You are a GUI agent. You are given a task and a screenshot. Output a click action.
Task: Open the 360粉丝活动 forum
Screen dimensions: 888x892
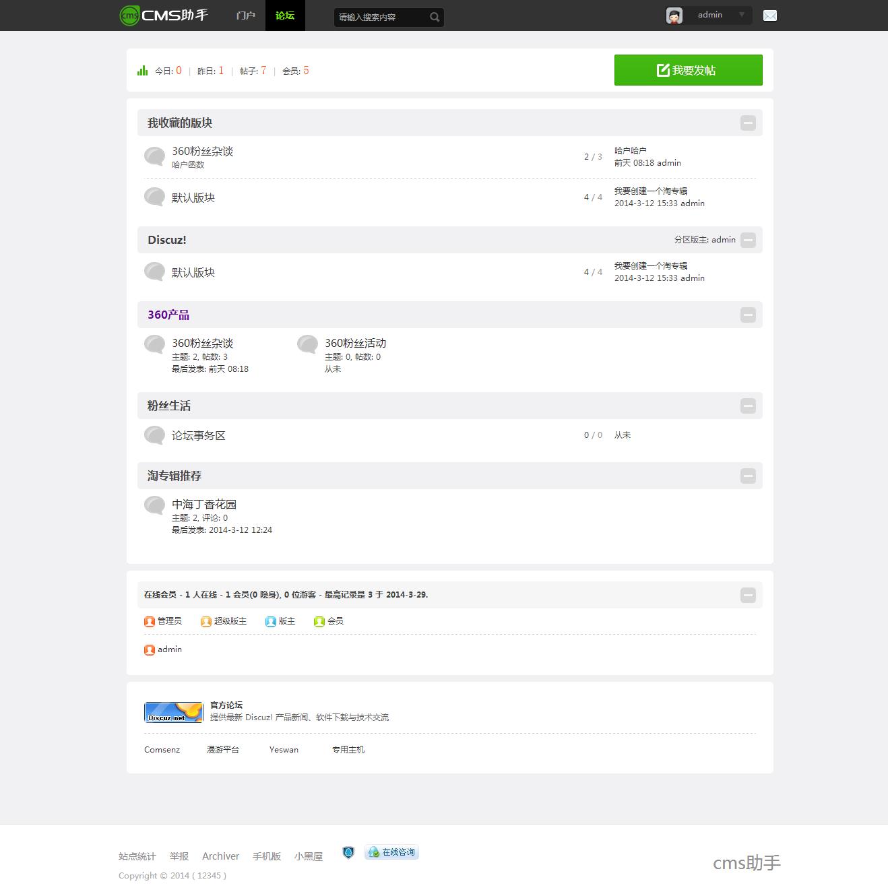click(355, 344)
